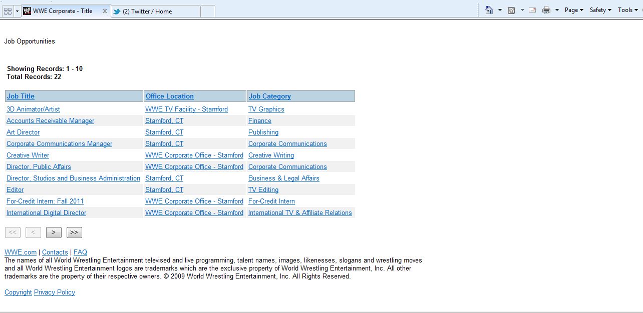Click WWE Corporate Office in International Digital Director row

(194, 213)
